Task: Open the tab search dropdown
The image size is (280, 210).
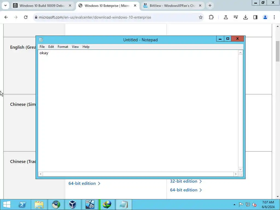Action: click(x=5, y=5)
